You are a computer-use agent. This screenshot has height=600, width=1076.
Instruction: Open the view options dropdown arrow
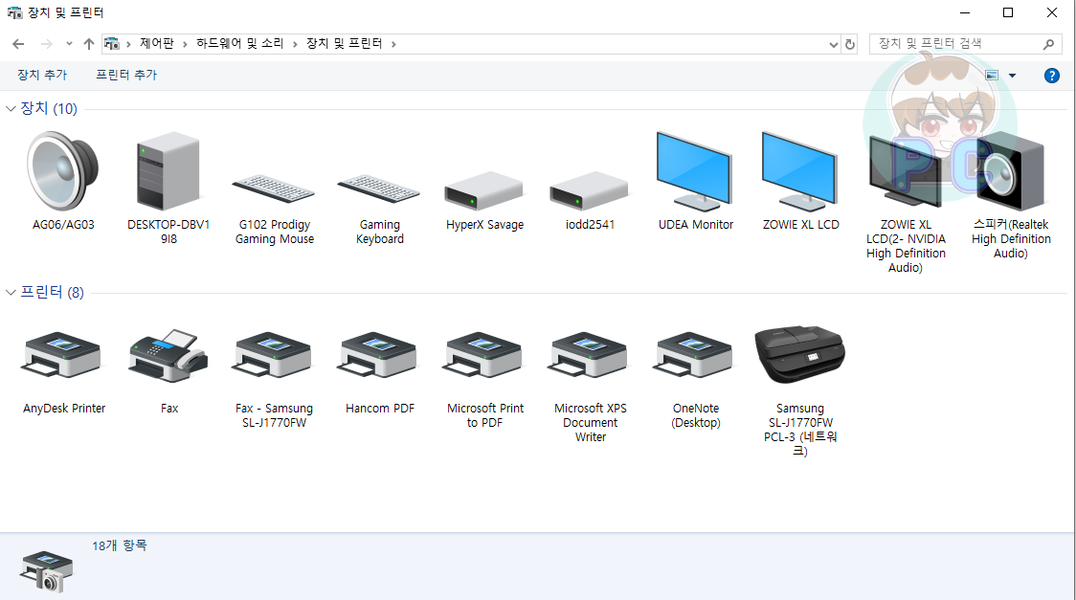(x=1012, y=76)
